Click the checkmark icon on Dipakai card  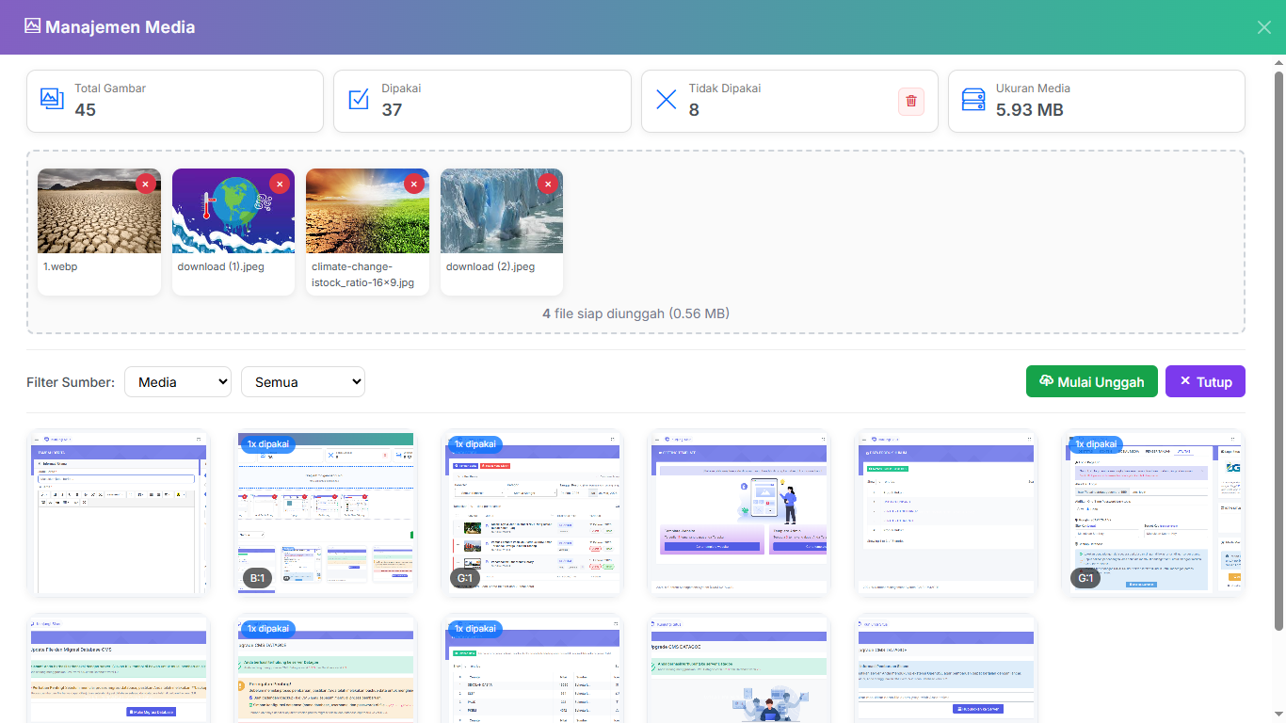[359, 98]
